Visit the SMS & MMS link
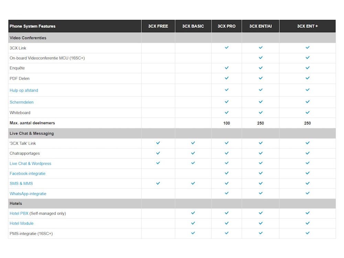Screen dimensions: 344x258 tap(21, 184)
